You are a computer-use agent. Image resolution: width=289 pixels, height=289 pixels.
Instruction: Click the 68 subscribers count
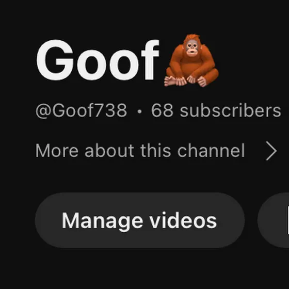(x=216, y=110)
